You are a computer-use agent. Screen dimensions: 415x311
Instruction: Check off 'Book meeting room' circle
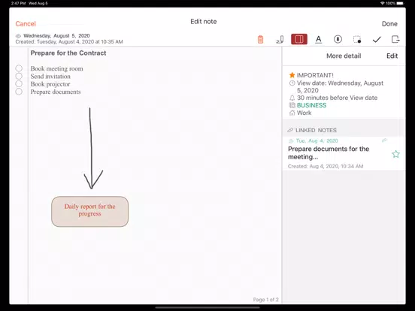coord(19,68)
